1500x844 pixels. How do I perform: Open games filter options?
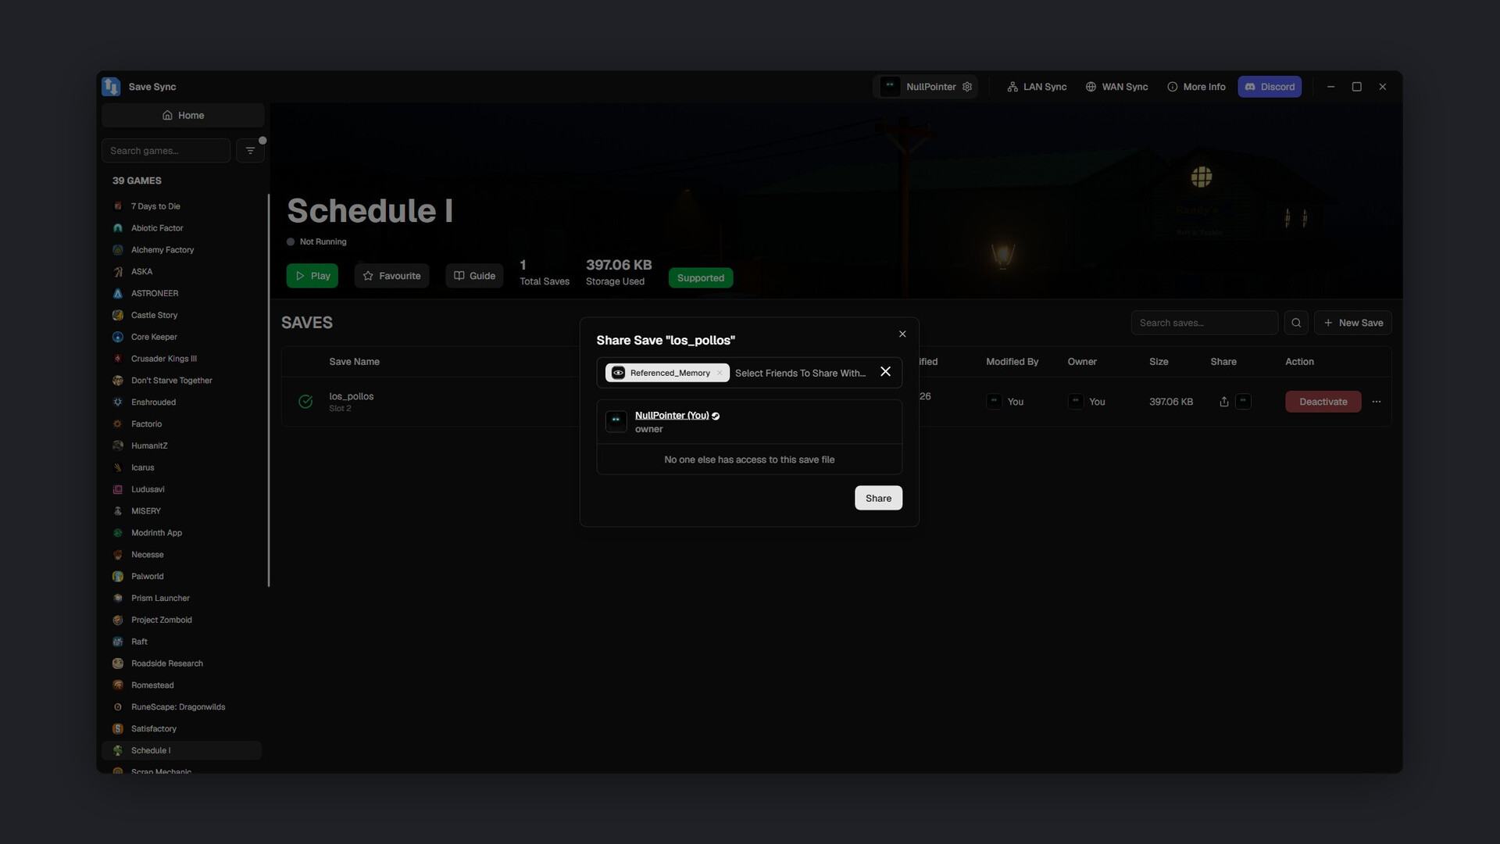(x=250, y=151)
